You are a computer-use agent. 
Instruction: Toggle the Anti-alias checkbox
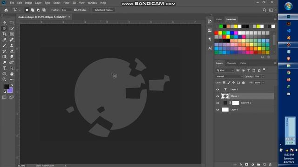pyautogui.click(x=75, y=10)
